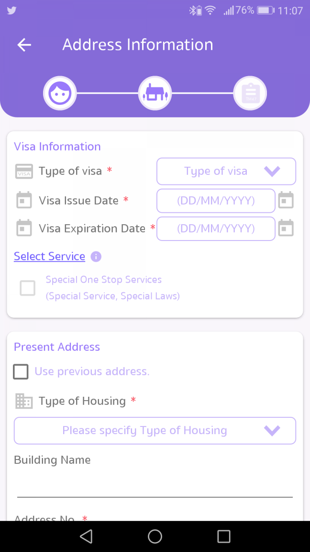Check Special One Stop Services box

point(27,288)
